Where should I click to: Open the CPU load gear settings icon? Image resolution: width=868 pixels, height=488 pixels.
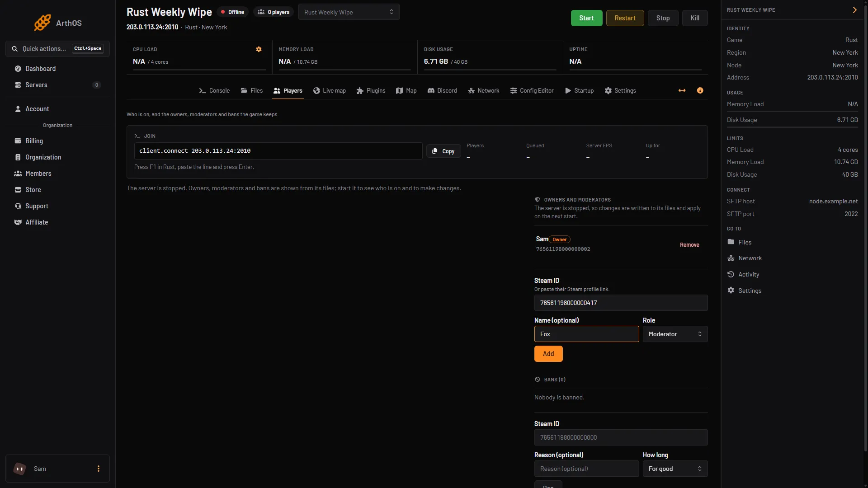(x=259, y=49)
